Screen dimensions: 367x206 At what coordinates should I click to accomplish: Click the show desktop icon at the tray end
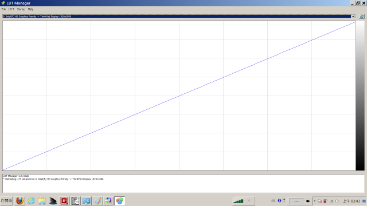pos(364,201)
